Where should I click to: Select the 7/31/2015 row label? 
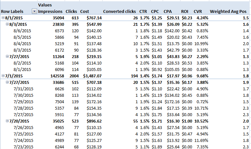23,89
